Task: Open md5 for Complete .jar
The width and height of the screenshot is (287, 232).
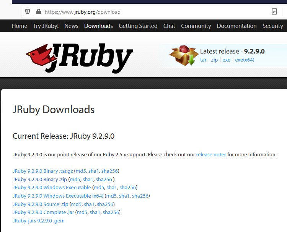Action: point(82,213)
